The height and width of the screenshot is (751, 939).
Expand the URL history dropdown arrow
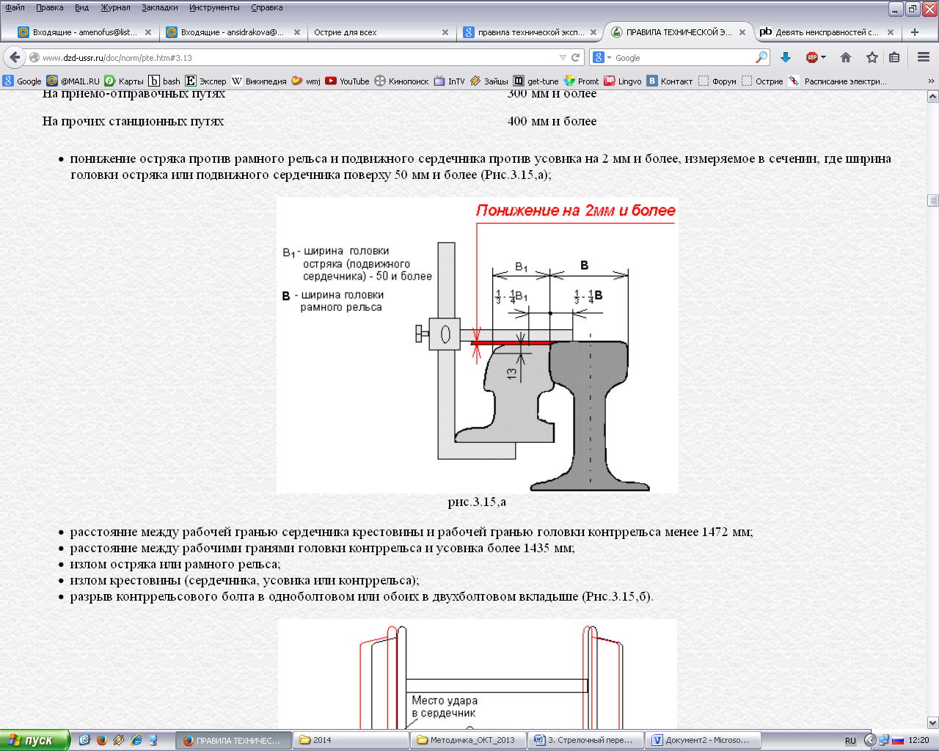click(563, 57)
